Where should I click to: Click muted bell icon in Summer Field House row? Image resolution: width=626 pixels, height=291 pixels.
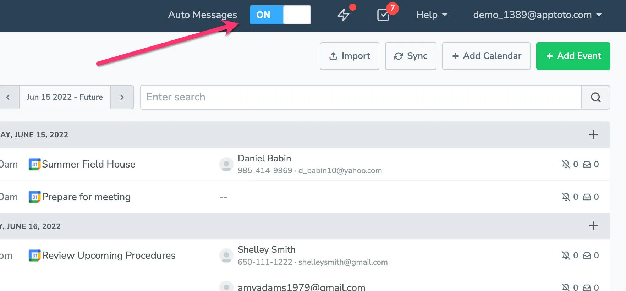pyautogui.click(x=566, y=164)
